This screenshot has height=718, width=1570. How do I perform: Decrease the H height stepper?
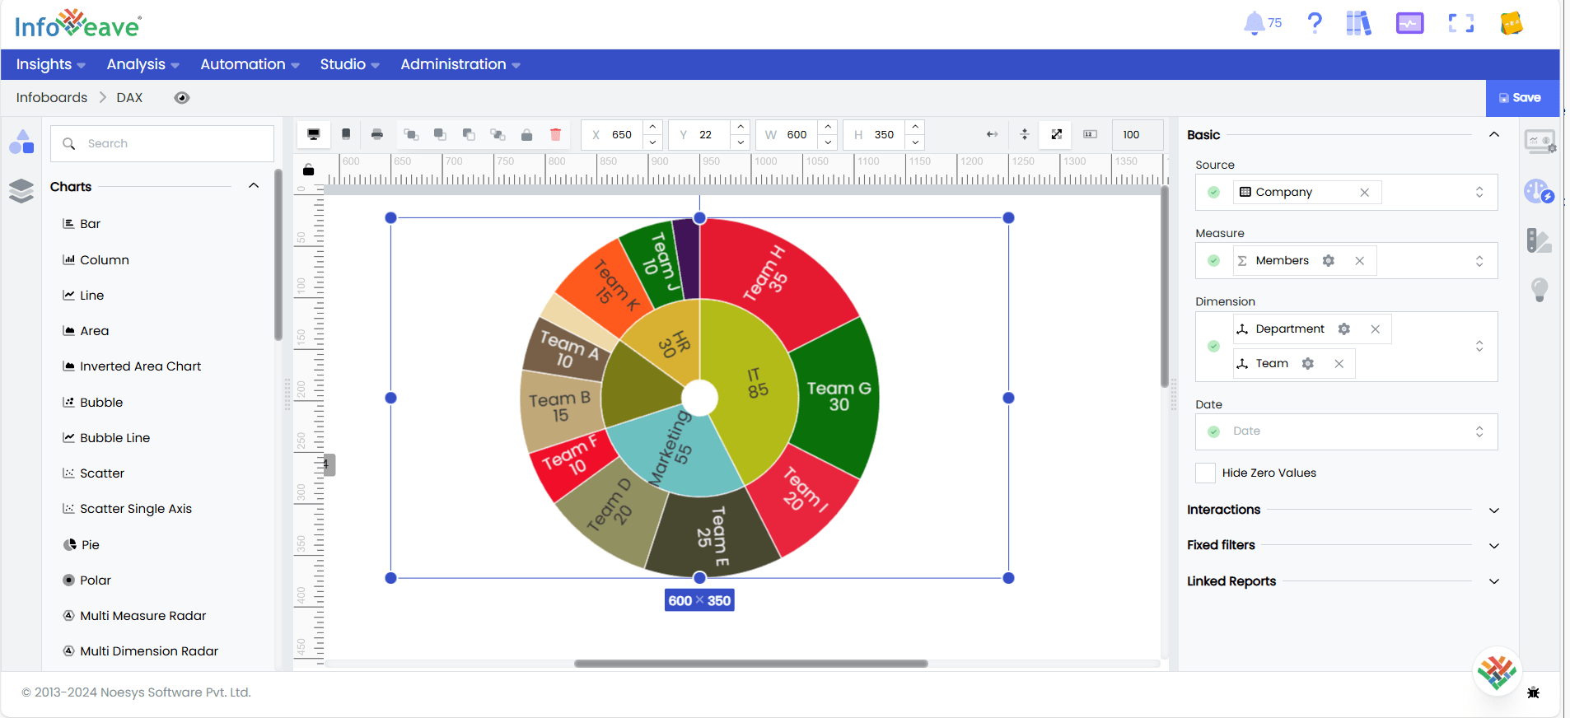click(x=914, y=142)
